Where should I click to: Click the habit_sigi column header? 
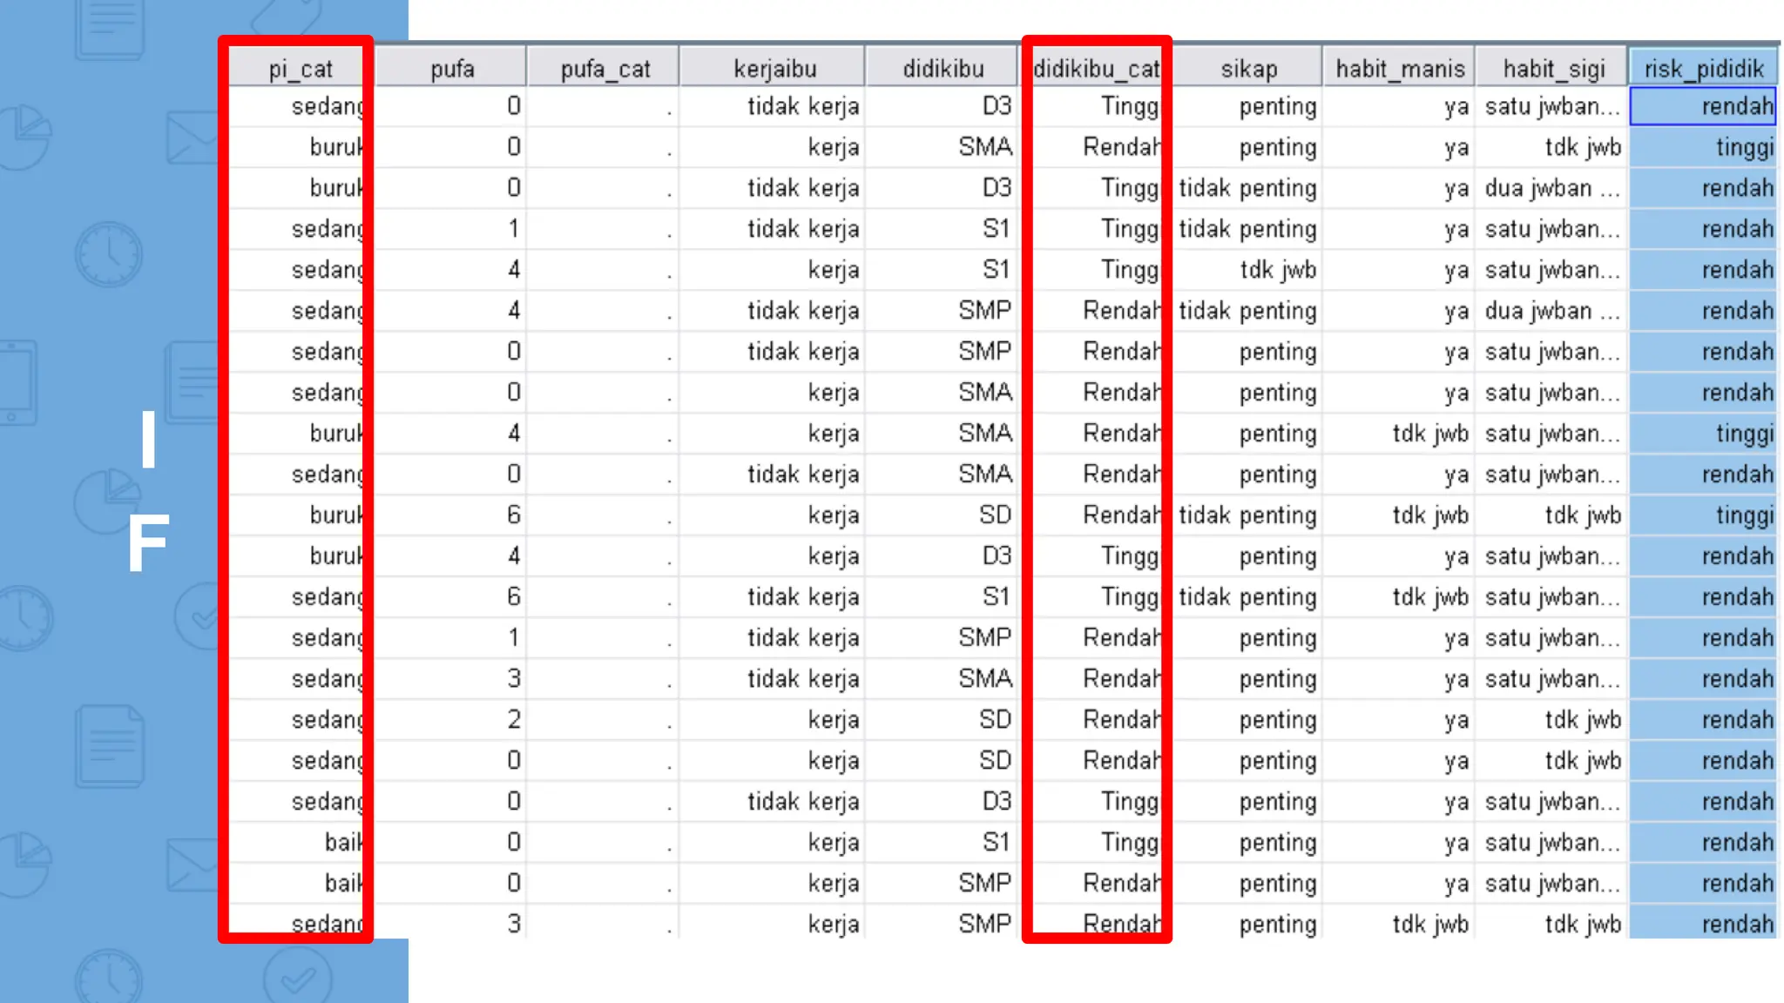pyautogui.click(x=1552, y=69)
